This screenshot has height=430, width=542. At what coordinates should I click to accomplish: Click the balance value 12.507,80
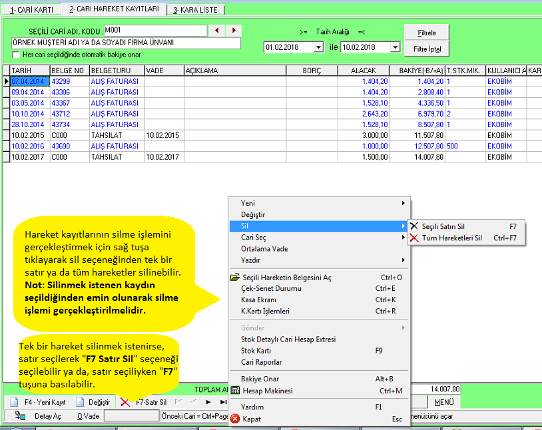click(x=417, y=146)
